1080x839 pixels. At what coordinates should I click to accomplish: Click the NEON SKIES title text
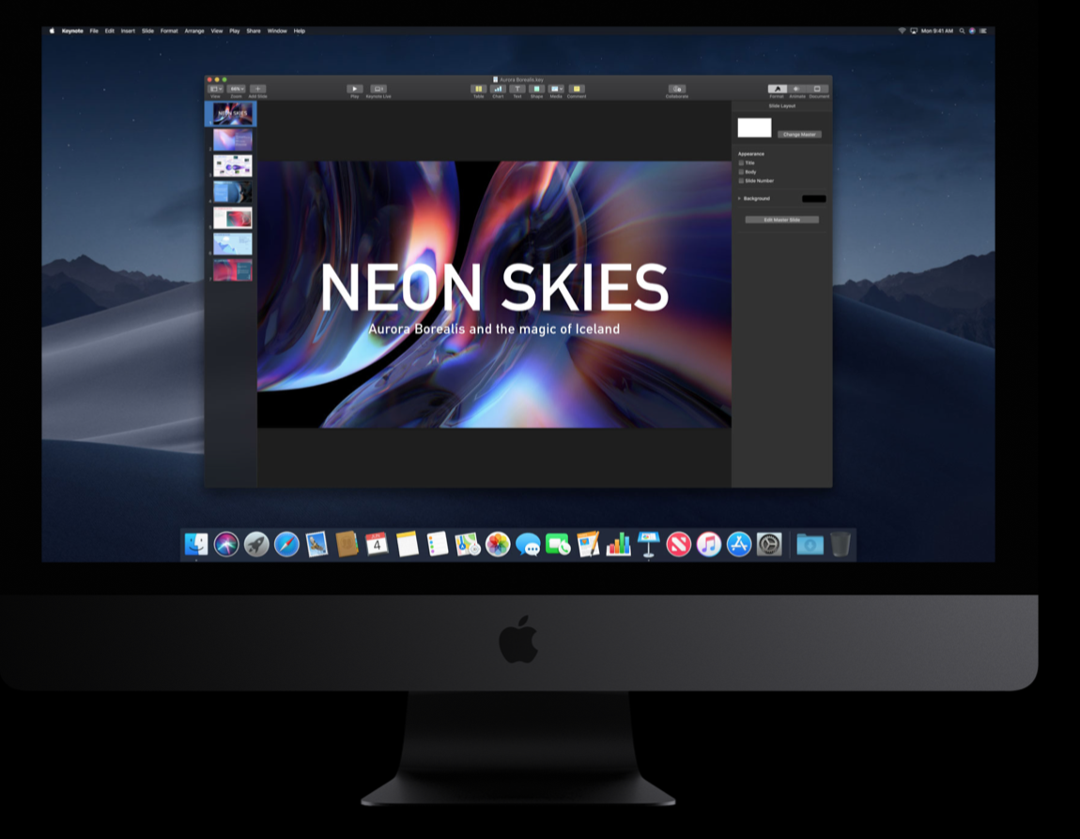[494, 288]
